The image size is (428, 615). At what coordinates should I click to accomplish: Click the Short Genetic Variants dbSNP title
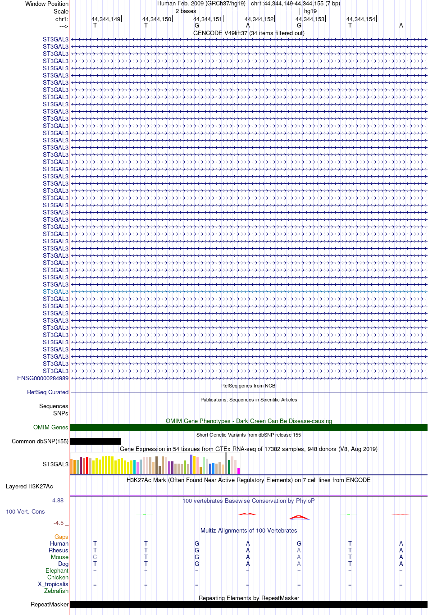pos(249,435)
